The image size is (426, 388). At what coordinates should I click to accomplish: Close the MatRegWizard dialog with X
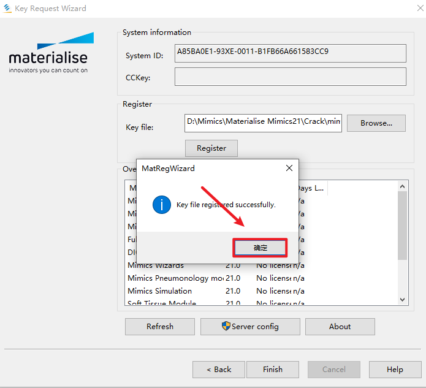pos(289,168)
